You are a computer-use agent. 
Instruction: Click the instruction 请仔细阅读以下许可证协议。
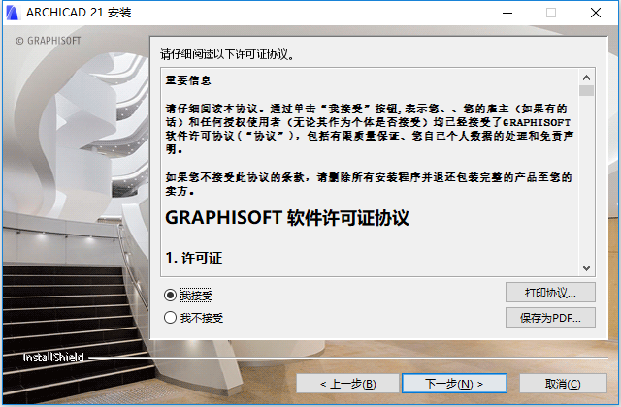coord(228,54)
